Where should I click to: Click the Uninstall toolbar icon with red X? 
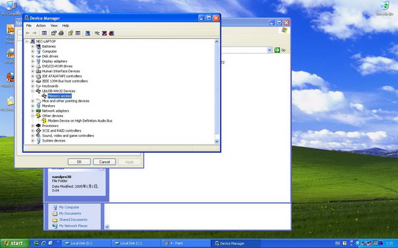coord(104,33)
